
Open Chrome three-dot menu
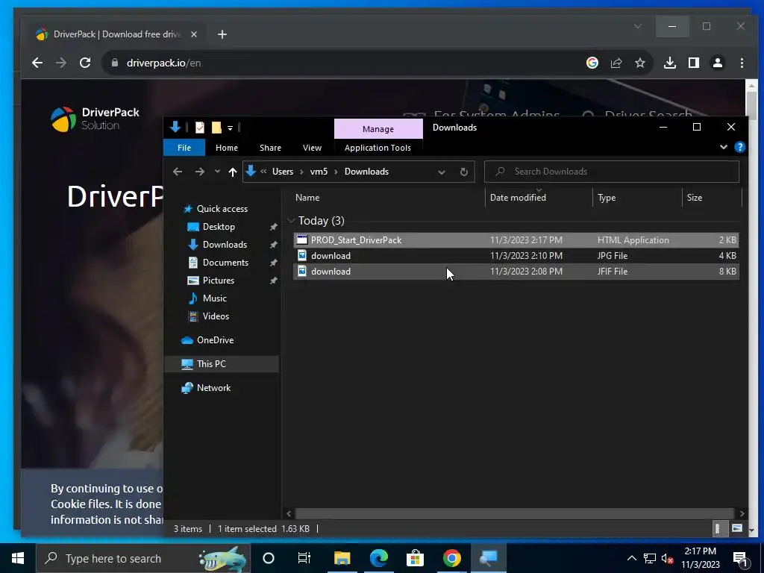[x=742, y=63]
